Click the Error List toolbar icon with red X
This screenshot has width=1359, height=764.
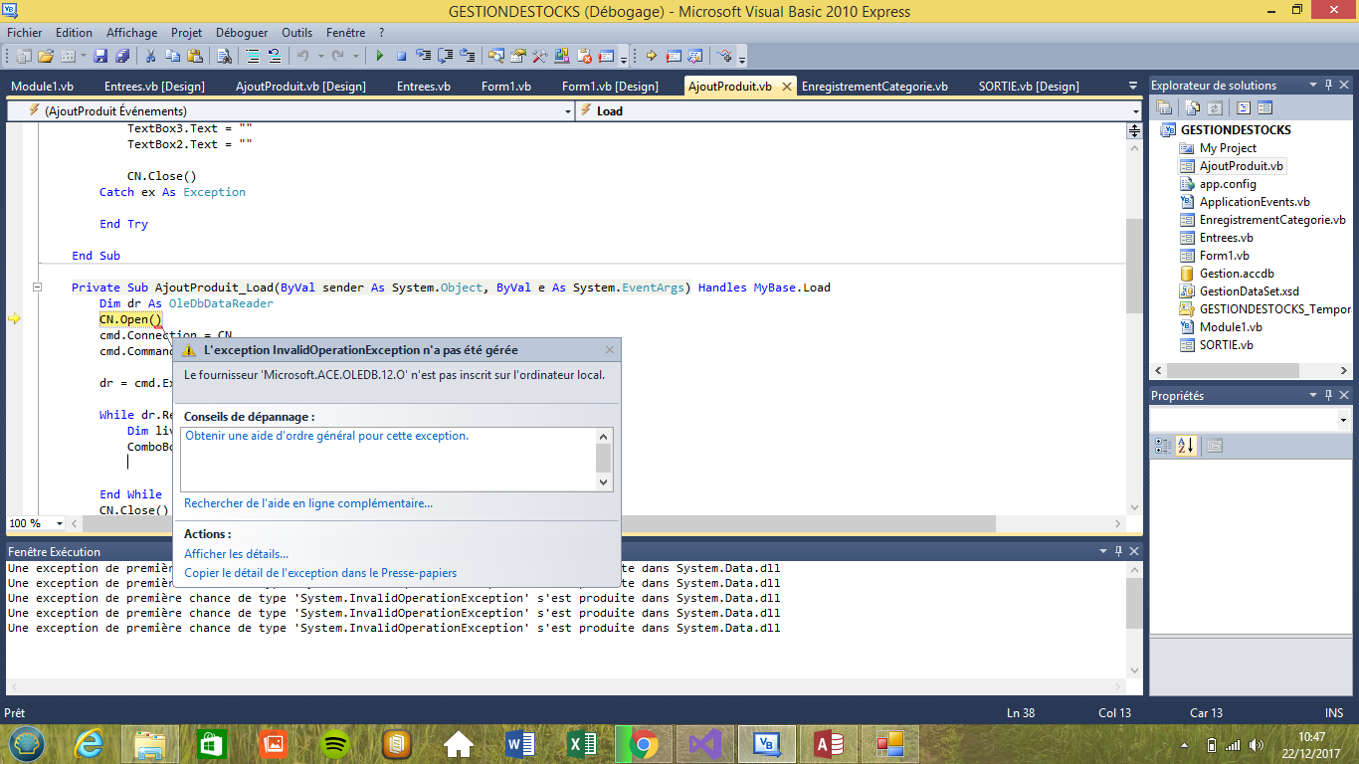tap(584, 56)
